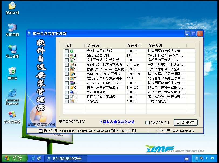Viewport: 219px width, 163px height.
Task: Open 我的文档 desktop icon
Action: click(x=12, y=8)
